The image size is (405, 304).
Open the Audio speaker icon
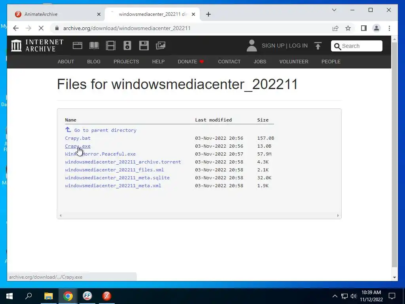(x=127, y=46)
